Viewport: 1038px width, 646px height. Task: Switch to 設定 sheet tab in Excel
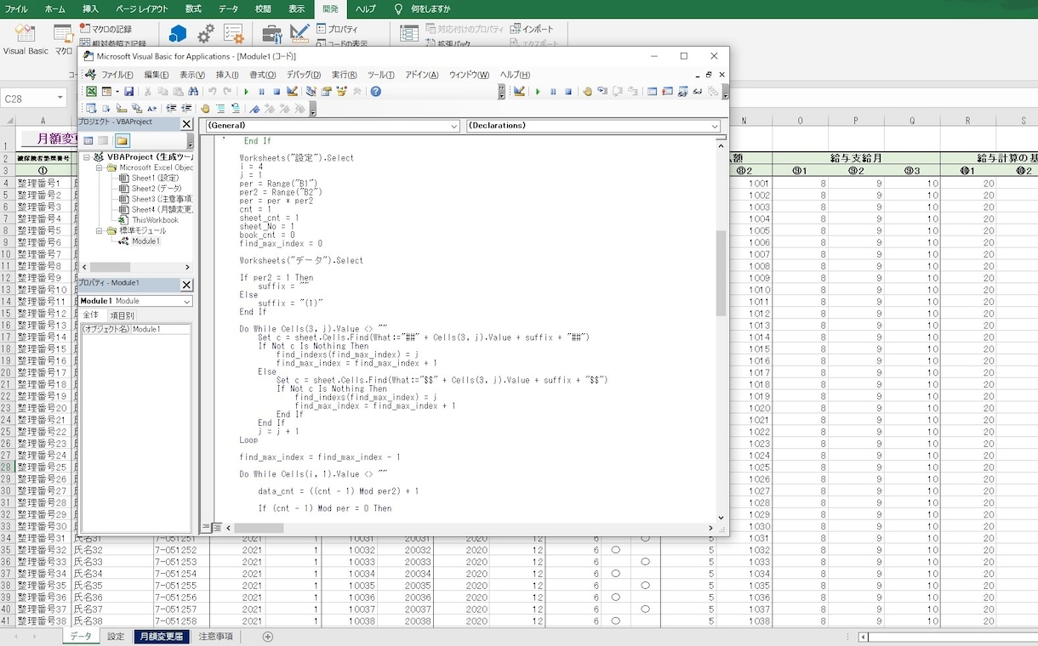116,637
